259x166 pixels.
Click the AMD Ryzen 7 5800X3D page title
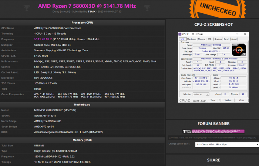pos(87,6)
